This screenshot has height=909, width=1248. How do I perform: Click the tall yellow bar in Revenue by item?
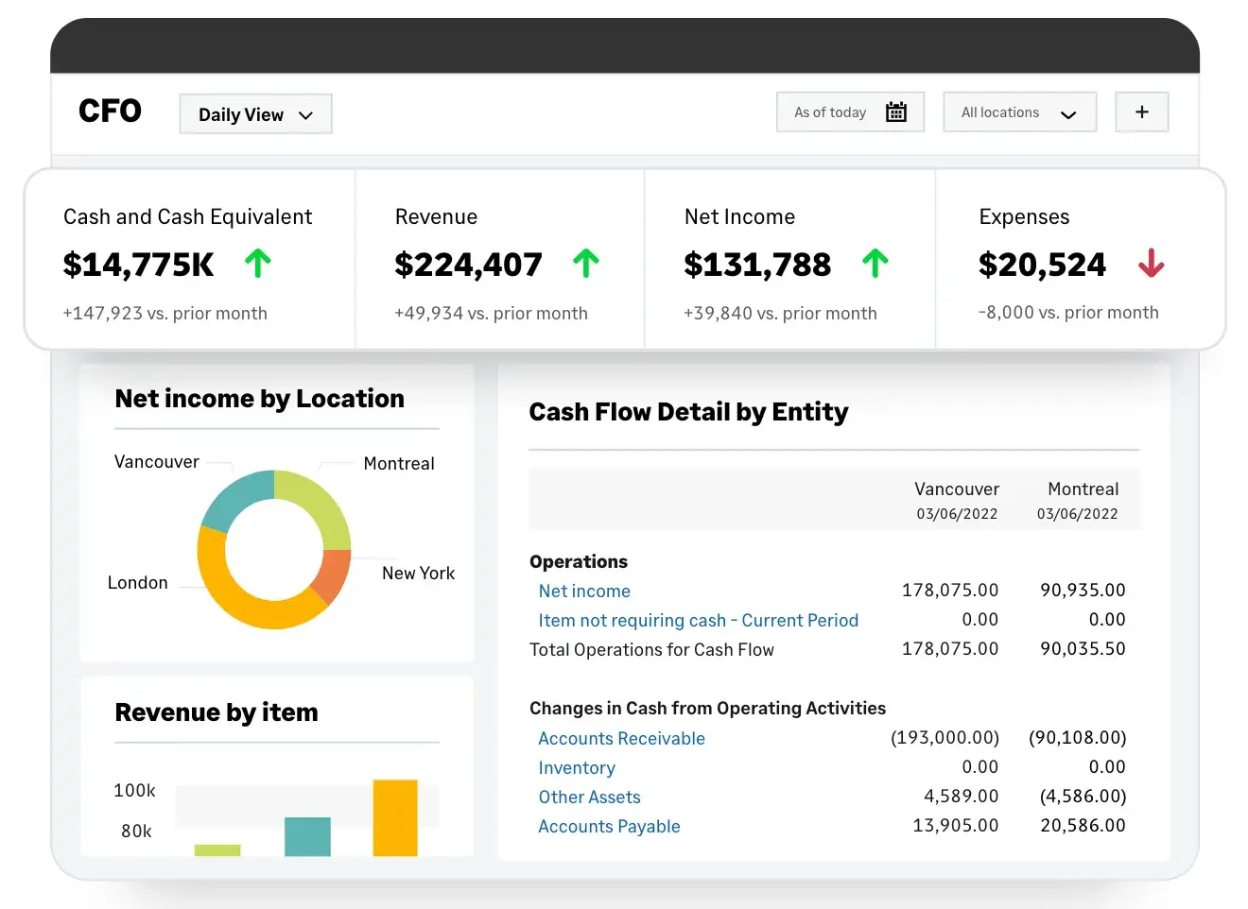coord(395,817)
